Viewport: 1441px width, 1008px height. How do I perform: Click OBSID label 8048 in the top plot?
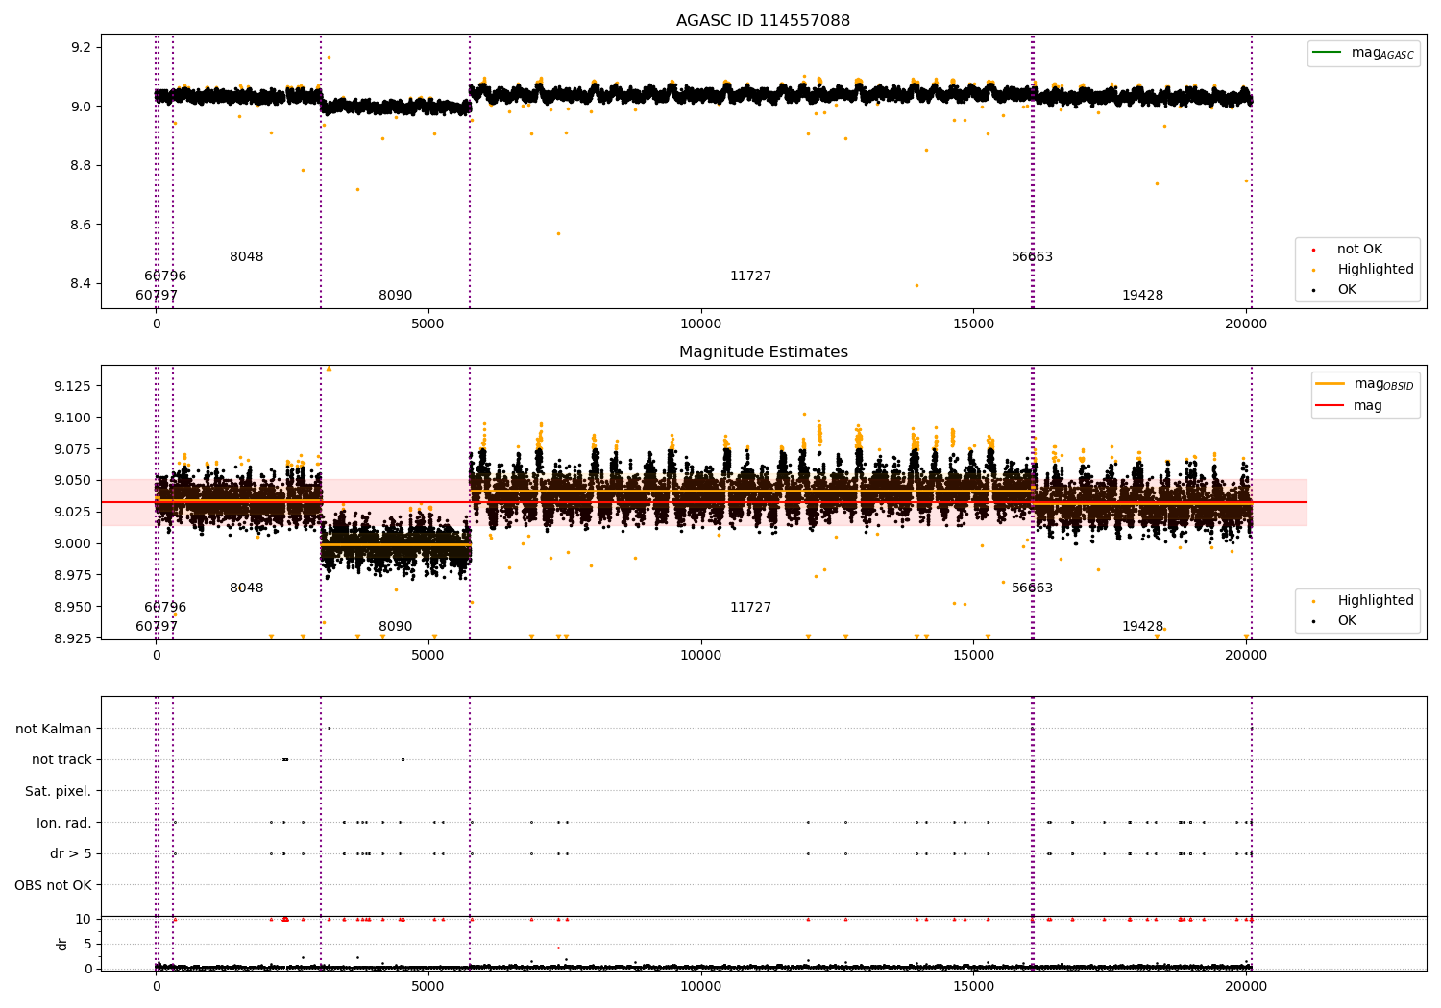click(247, 257)
